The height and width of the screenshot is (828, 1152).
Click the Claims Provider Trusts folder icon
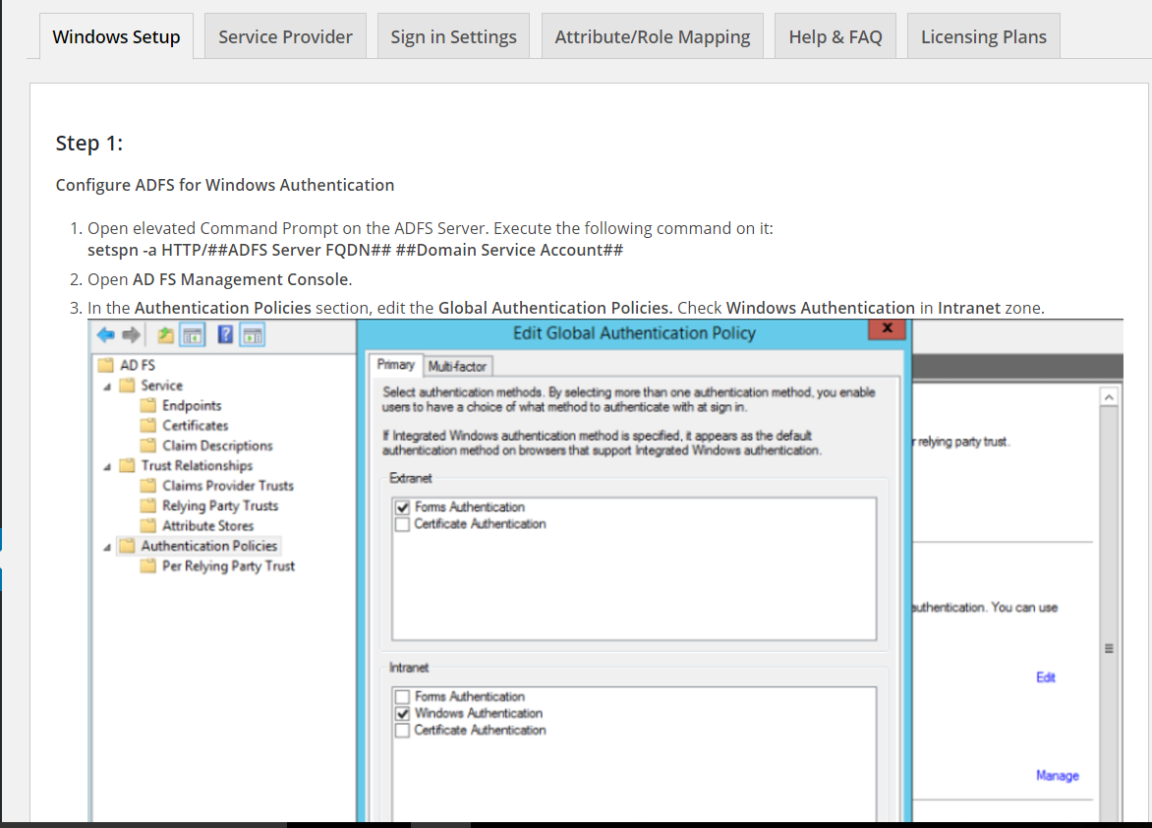[148, 486]
